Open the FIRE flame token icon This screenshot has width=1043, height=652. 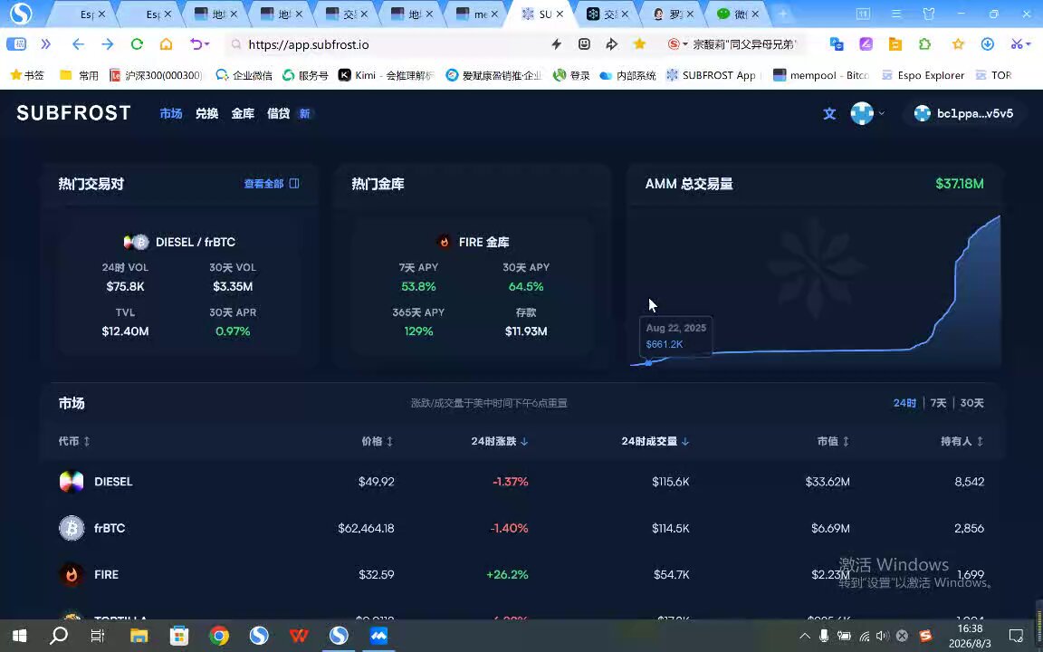pyautogui.click(x=72, y=575)
